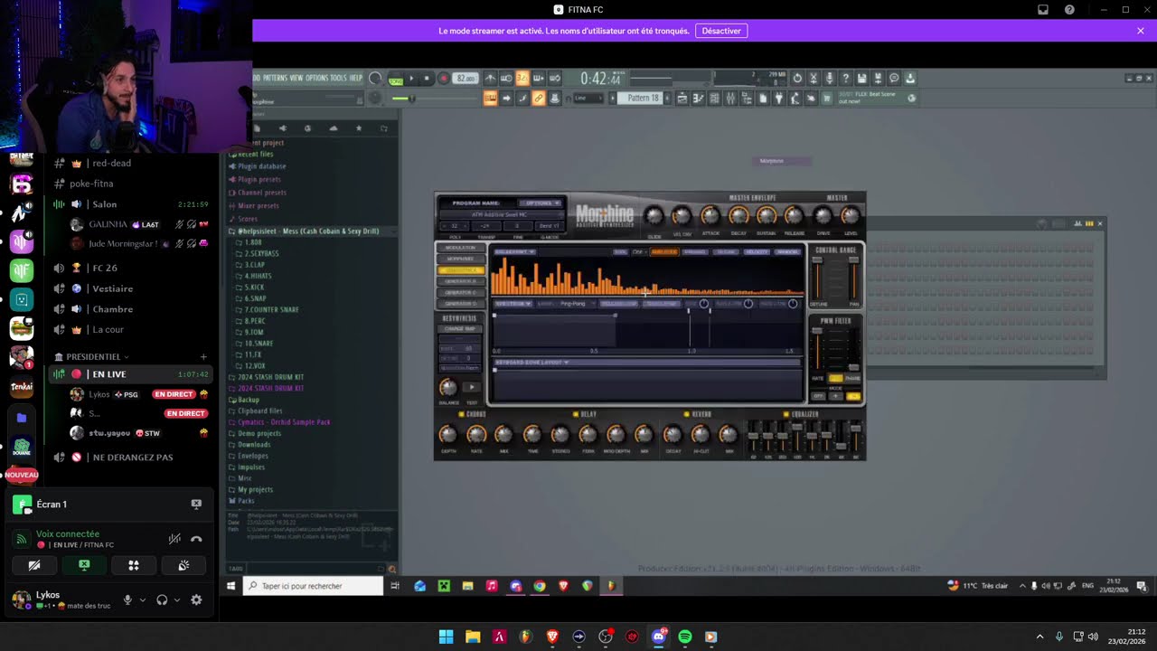The width and height of the screenshot is (1157, 651).
Task: Select the highlighted generator tab in Morphine
Action: click(461, 270)
